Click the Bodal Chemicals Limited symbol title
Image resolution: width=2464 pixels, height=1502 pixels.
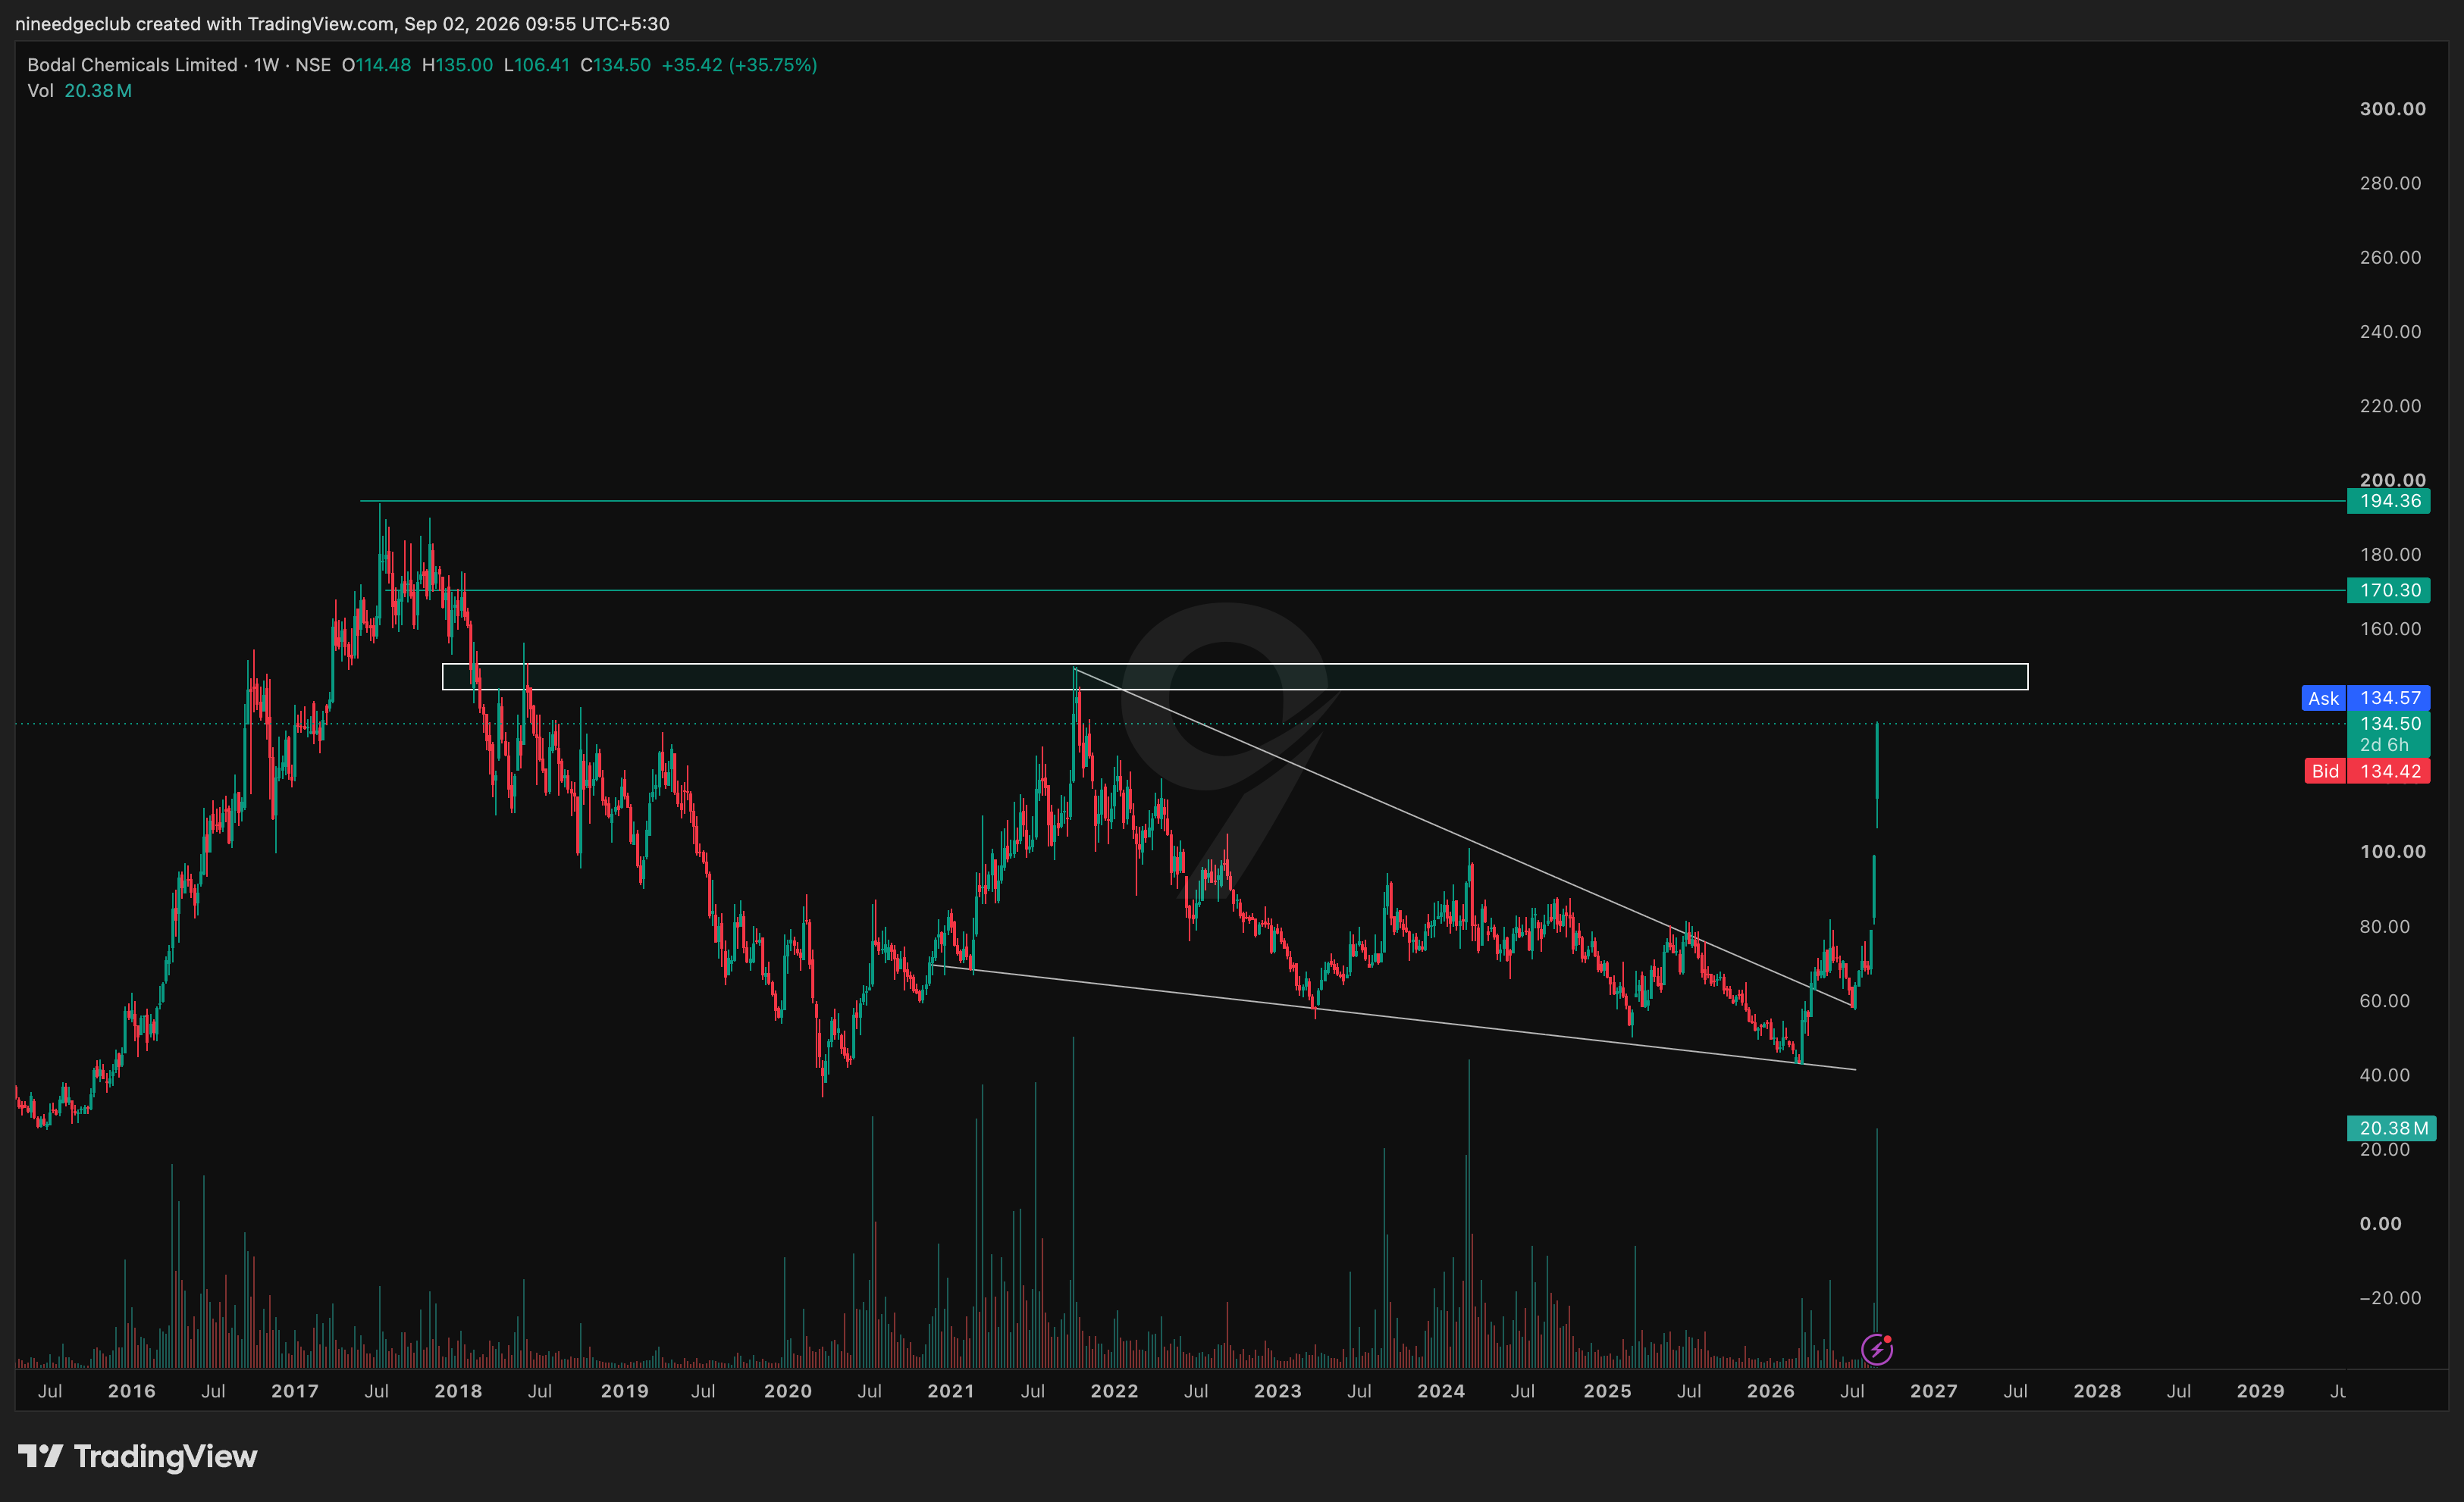[132, 65]
